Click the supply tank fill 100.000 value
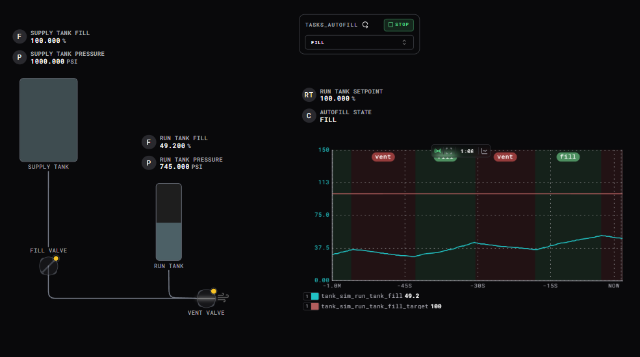 [x=45, y=41]
